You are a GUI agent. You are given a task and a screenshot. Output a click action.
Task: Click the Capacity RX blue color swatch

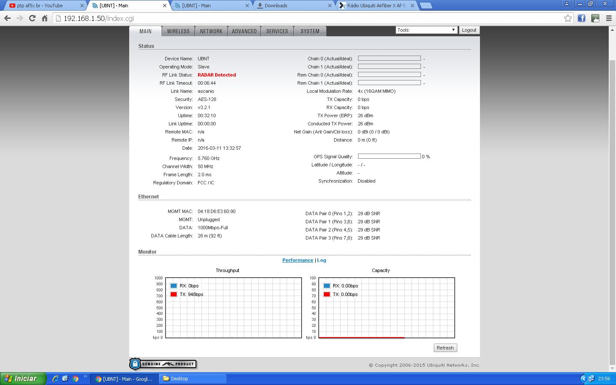tap(327, 286)
